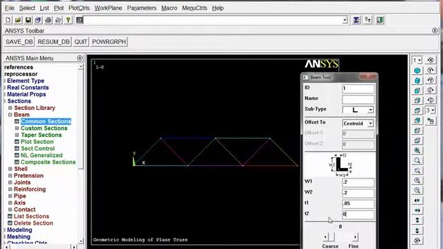Expand the Shell tree node
Viewport: 443px width, 249px height.
[10, 169]
